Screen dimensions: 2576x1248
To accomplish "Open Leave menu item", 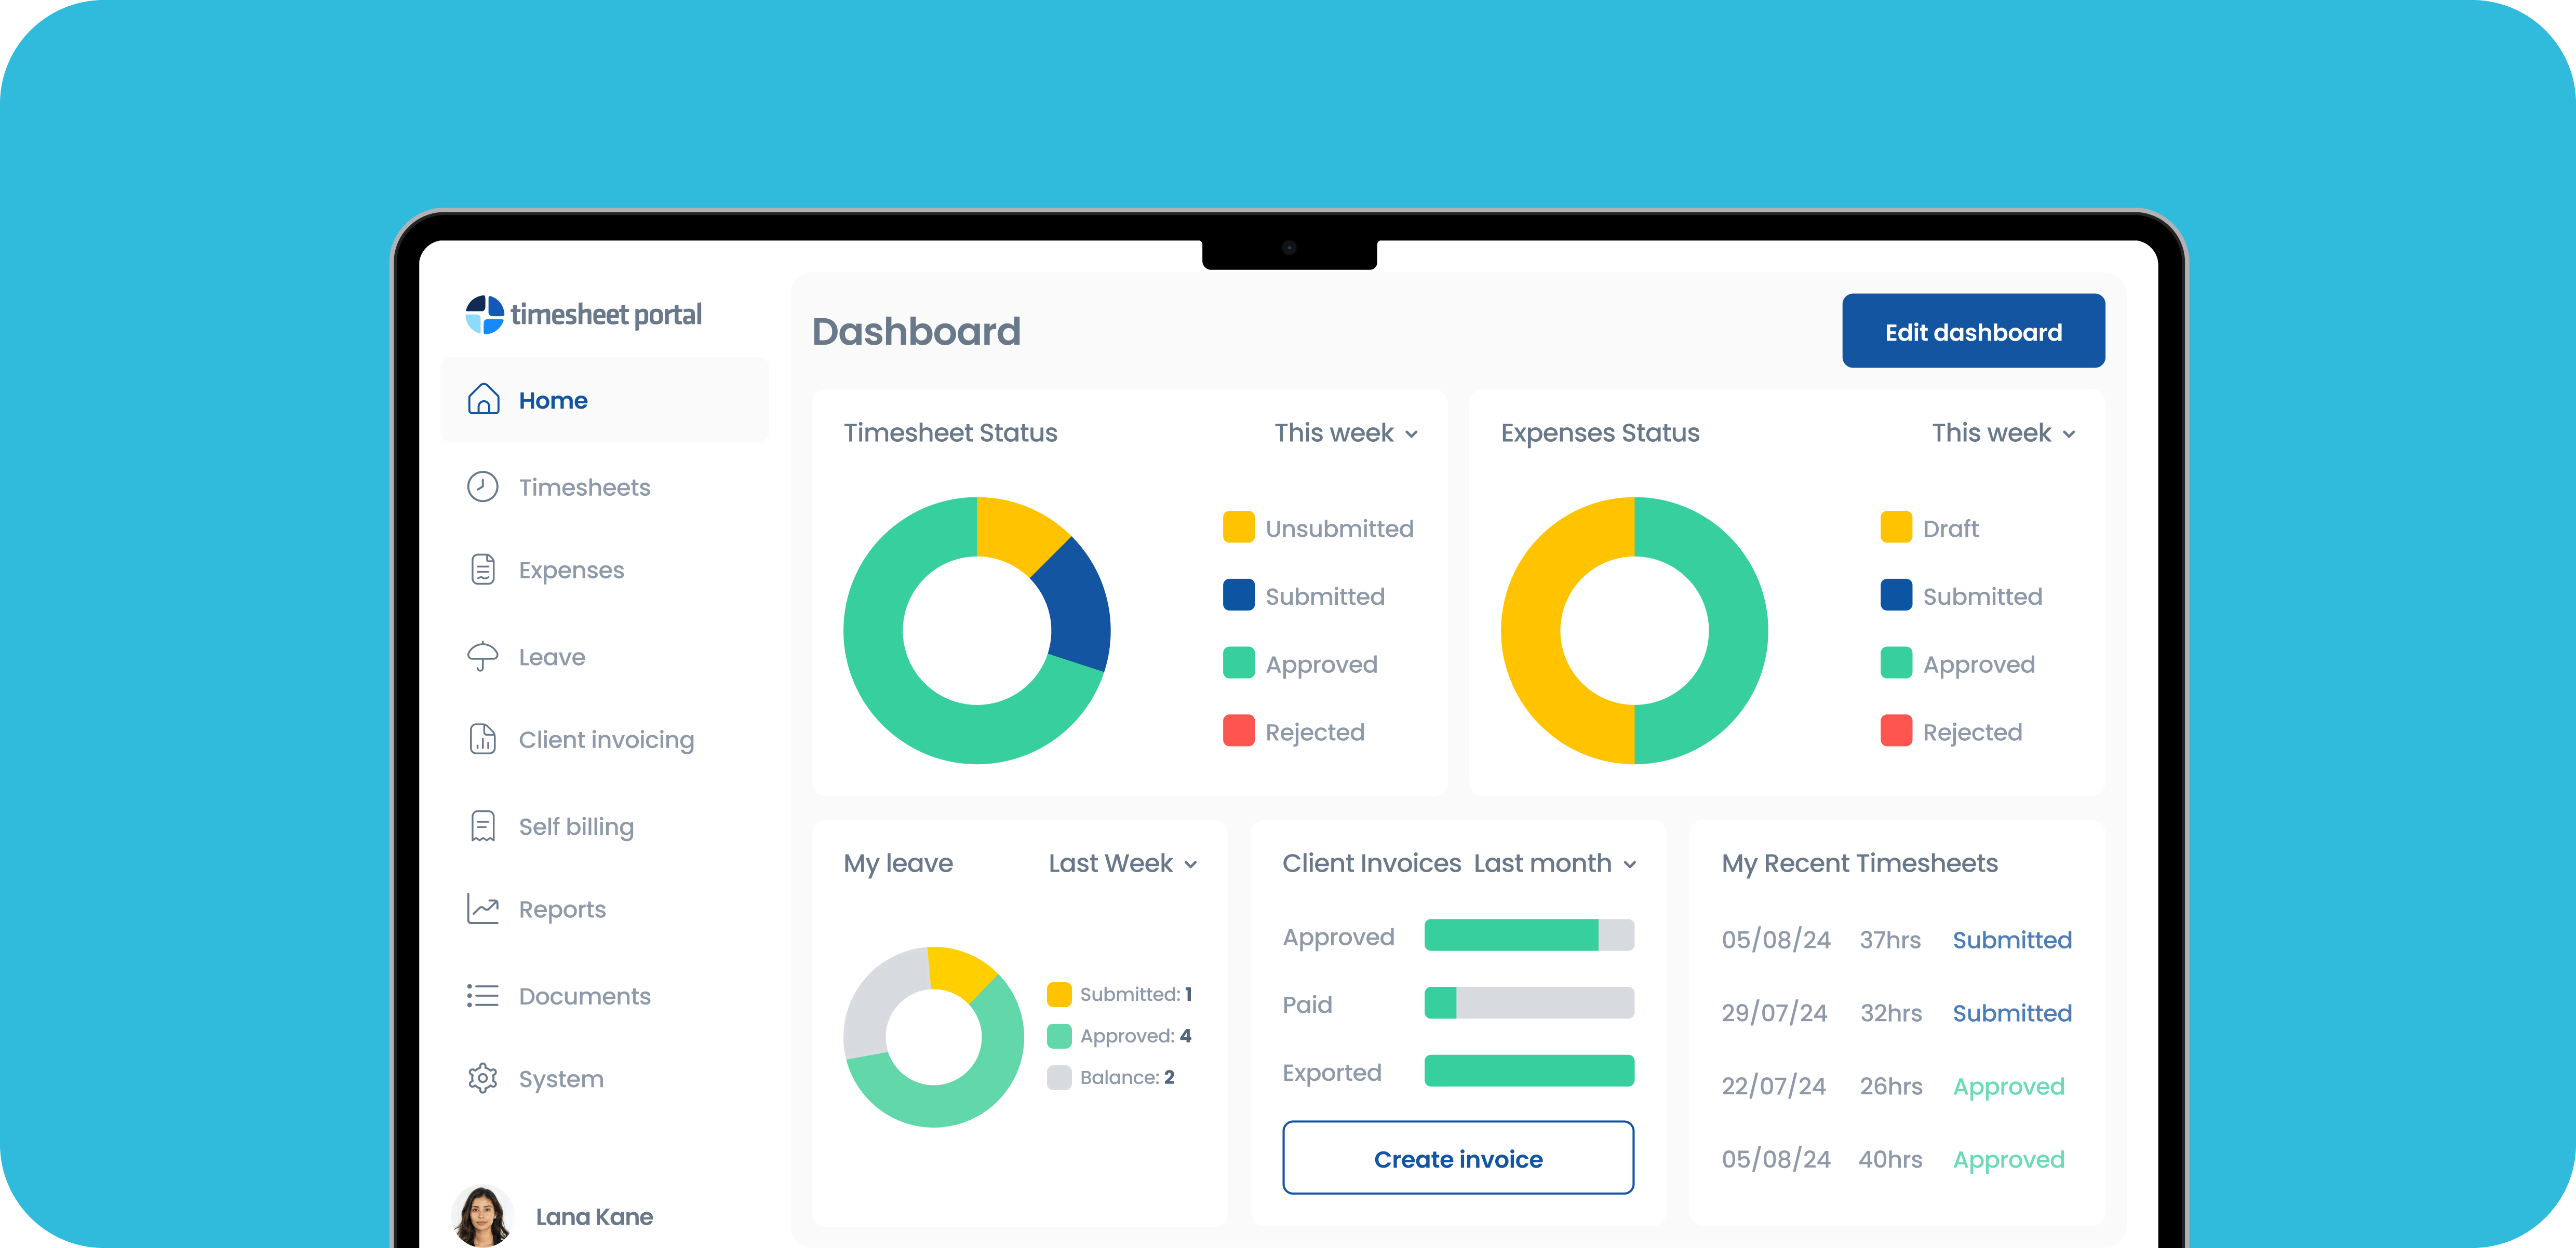I will pos(552,657).
